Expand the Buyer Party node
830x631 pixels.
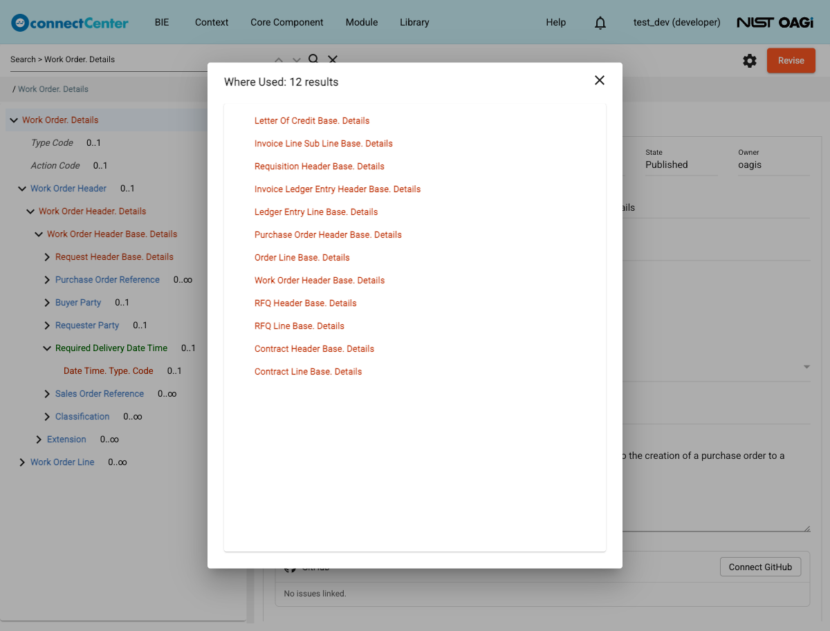point(47,303)
